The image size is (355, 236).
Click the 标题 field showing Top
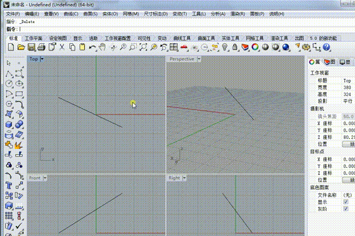click(x=347, y=81)
